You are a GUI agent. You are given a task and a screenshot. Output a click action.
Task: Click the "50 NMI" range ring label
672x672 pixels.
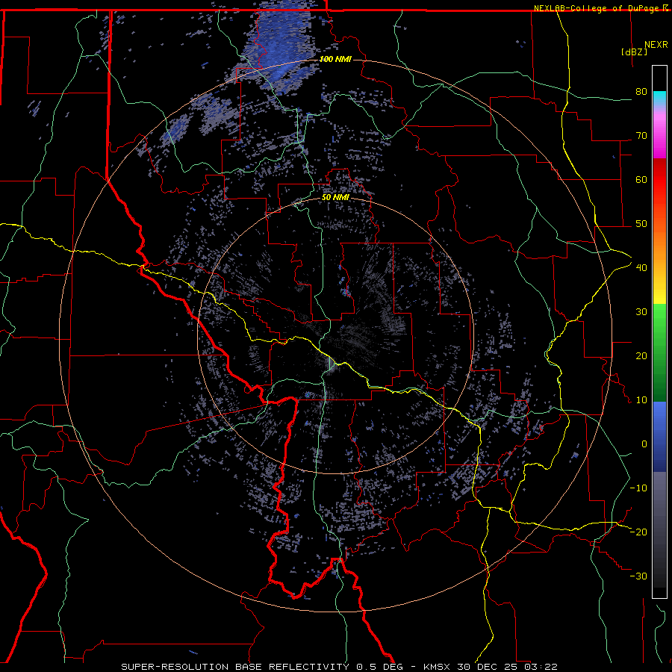point(335,198)
